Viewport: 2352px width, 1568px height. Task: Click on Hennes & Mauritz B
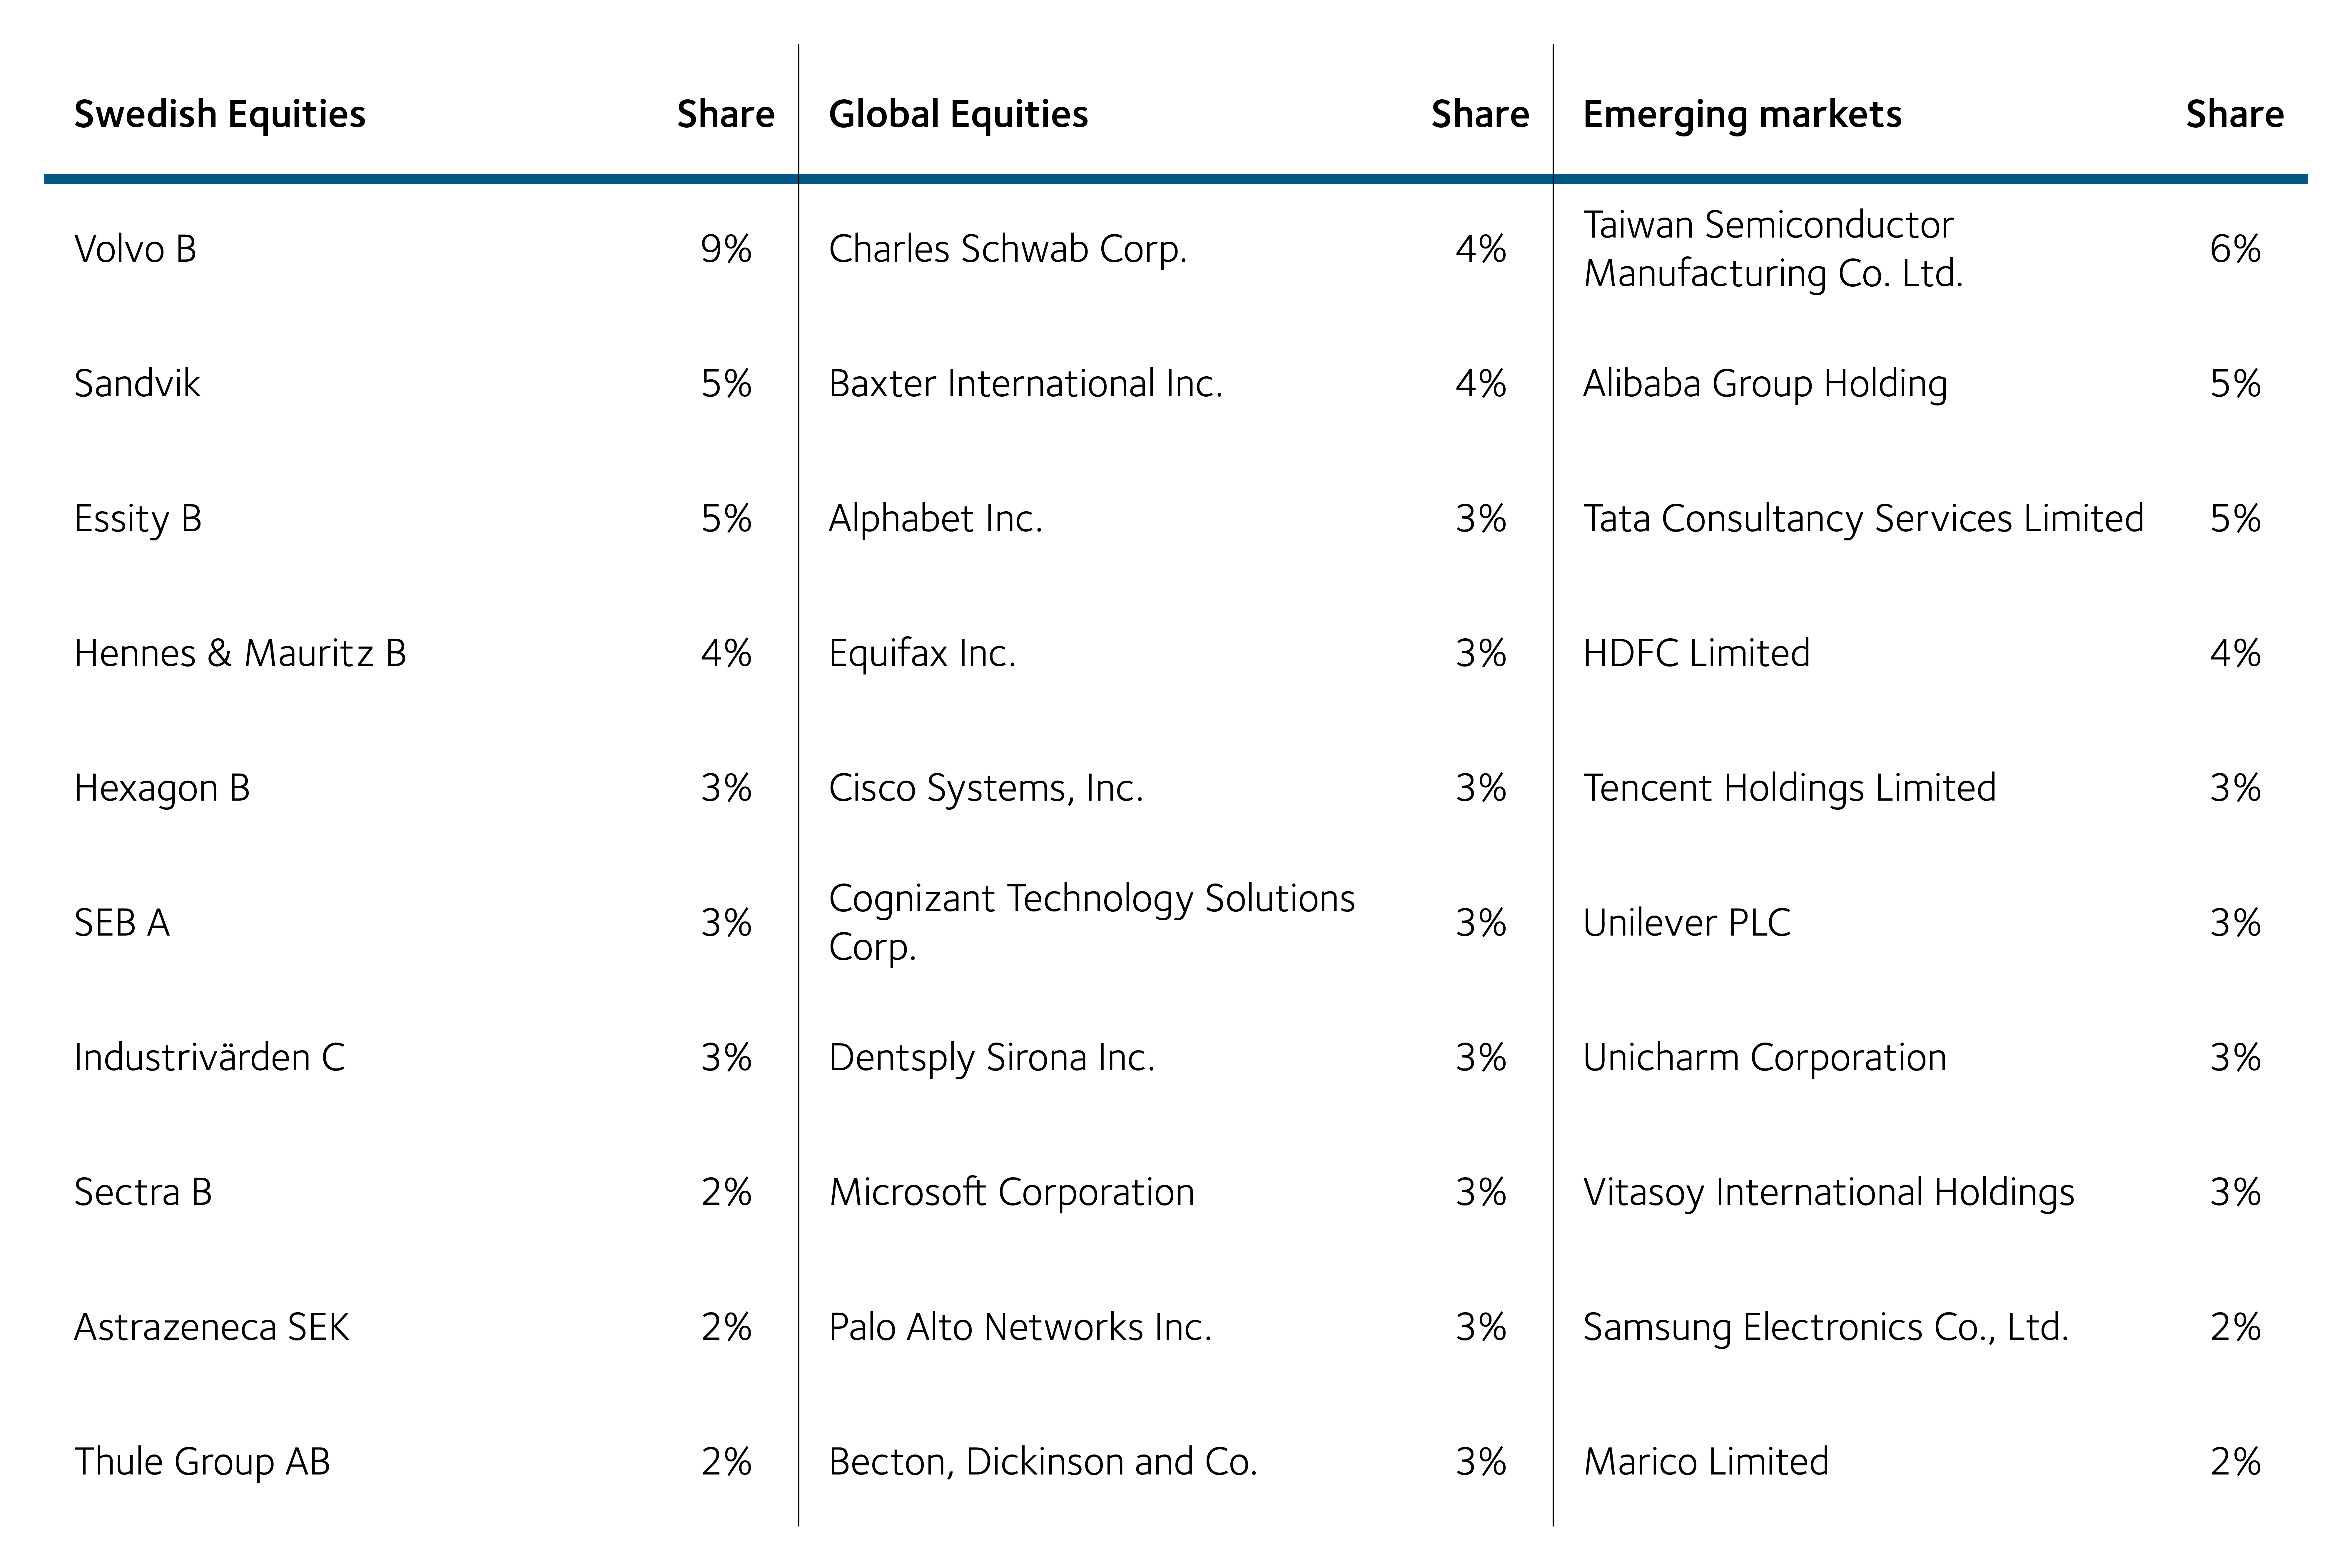point(240,653)
